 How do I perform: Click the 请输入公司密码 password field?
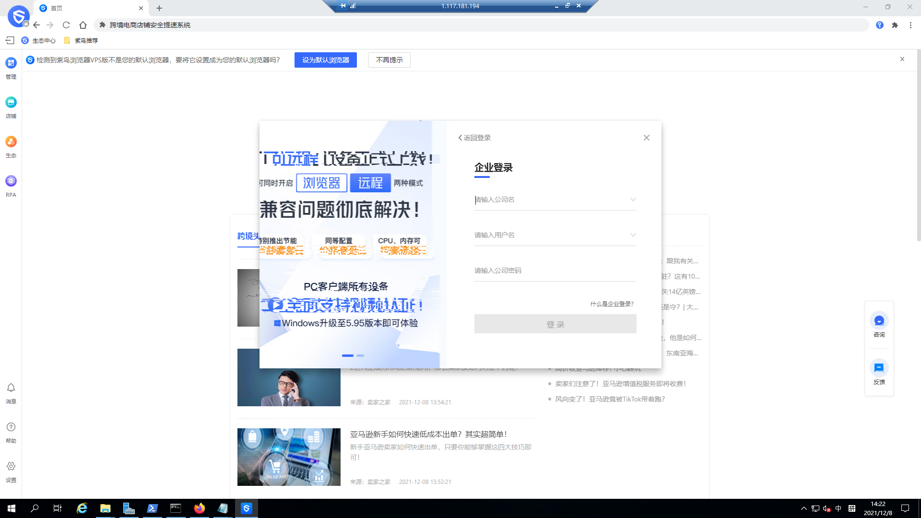point(555,270)
